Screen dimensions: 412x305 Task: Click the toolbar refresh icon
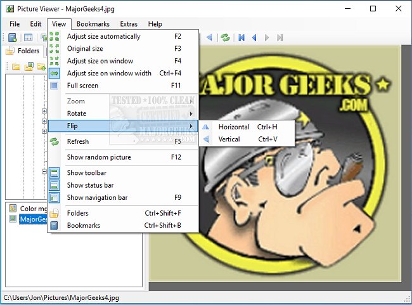pos(225,37)
